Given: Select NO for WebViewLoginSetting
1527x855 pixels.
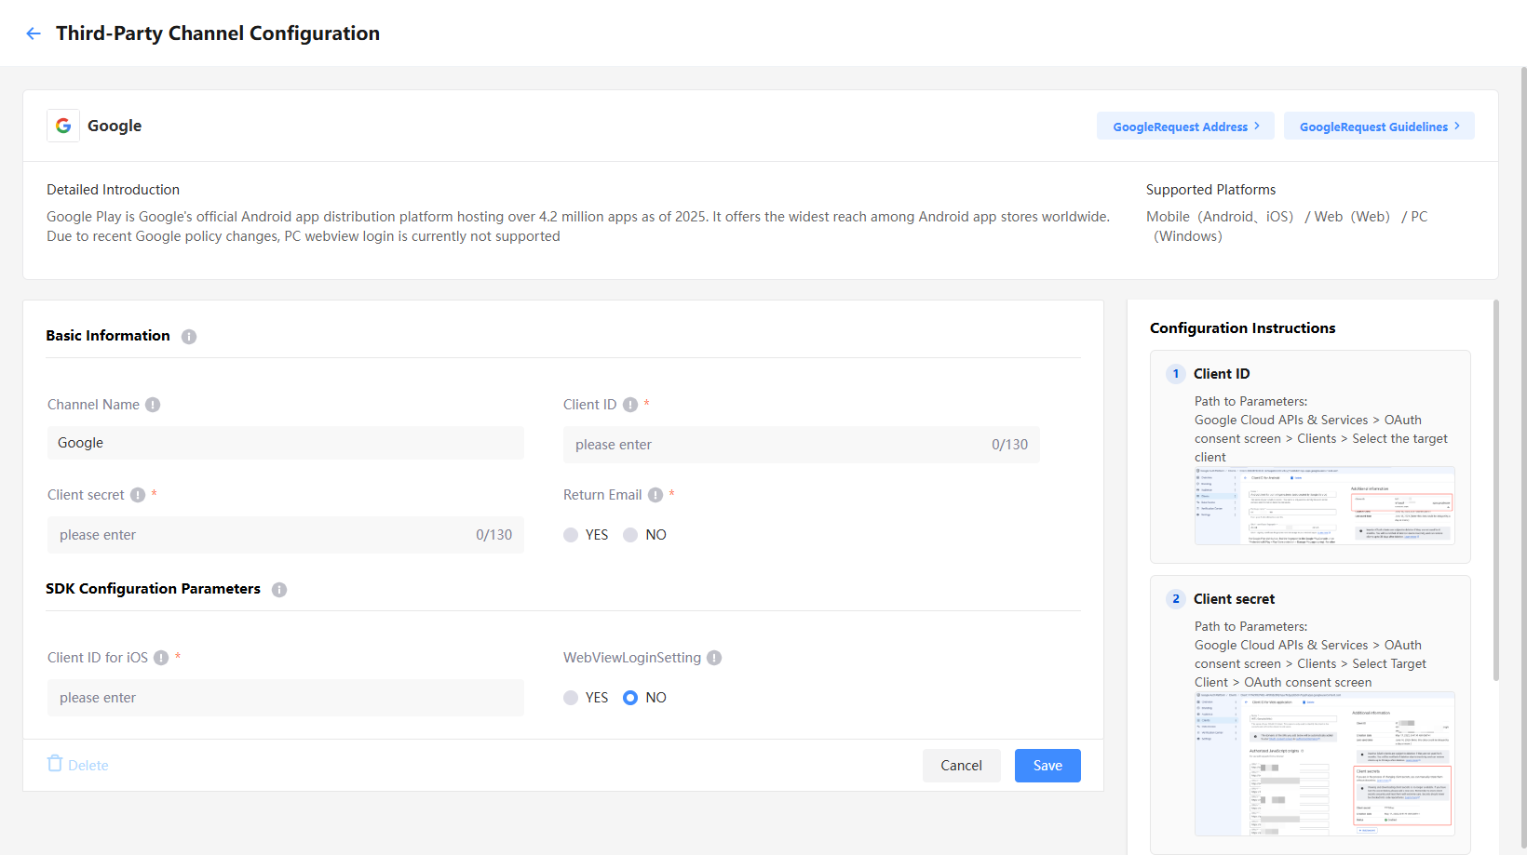Looking at the screenshot, I should pyautogui.click(x=630, y=698).
